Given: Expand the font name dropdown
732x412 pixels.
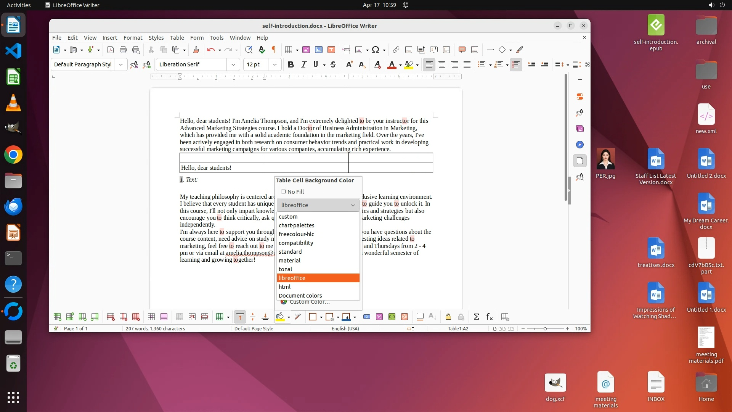Looking at the screenshot, I should pyautogui.click(x=233, y=64).
